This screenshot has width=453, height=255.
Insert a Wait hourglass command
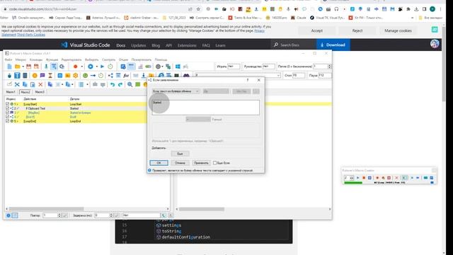(x=50, y=76)
